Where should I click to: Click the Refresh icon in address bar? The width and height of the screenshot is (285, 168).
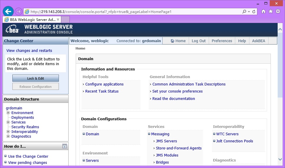254,12
